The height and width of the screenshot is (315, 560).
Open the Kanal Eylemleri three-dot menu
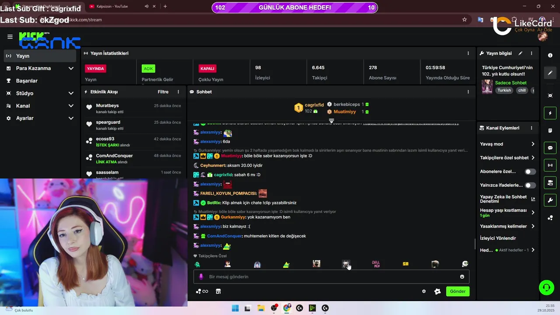(x=532, y=128)
